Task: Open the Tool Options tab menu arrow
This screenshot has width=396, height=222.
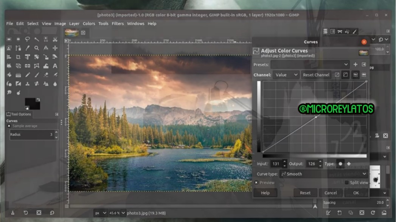Action: 57,114
